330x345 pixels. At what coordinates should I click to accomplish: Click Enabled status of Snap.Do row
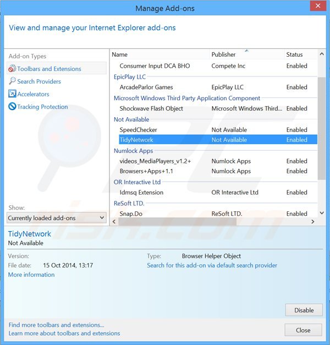[x=296, y=213]
